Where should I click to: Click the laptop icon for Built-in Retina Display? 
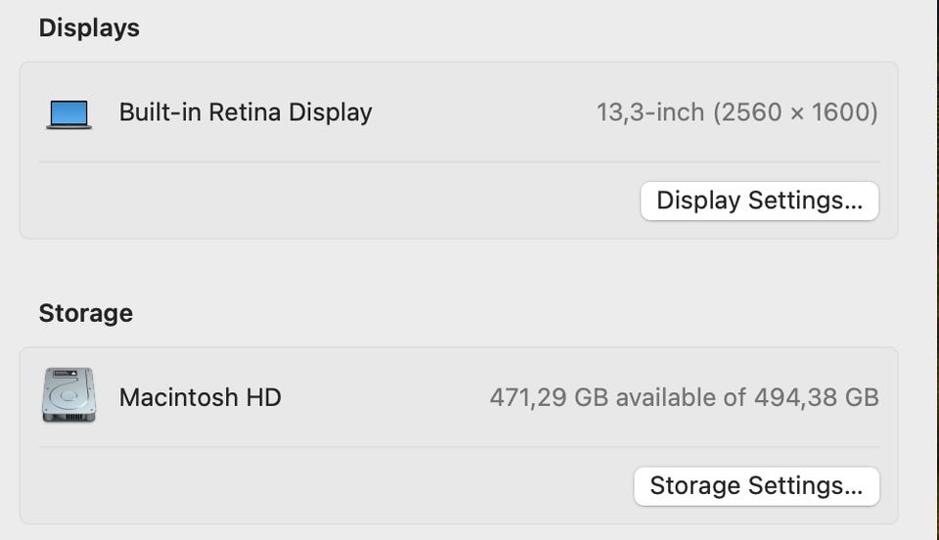68,113
